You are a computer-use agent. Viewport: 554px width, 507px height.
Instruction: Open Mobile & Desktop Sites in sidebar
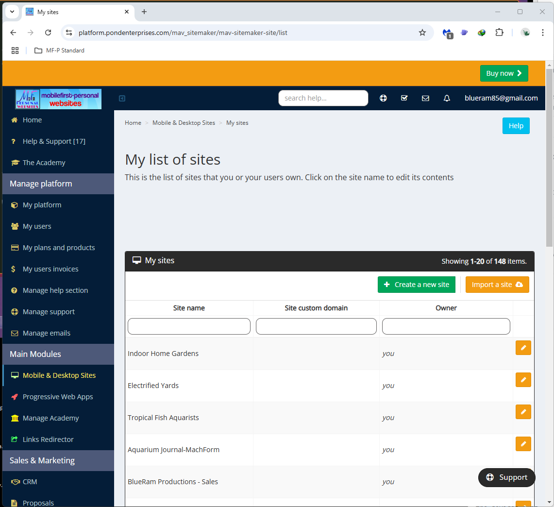click(x=59, y=375)
